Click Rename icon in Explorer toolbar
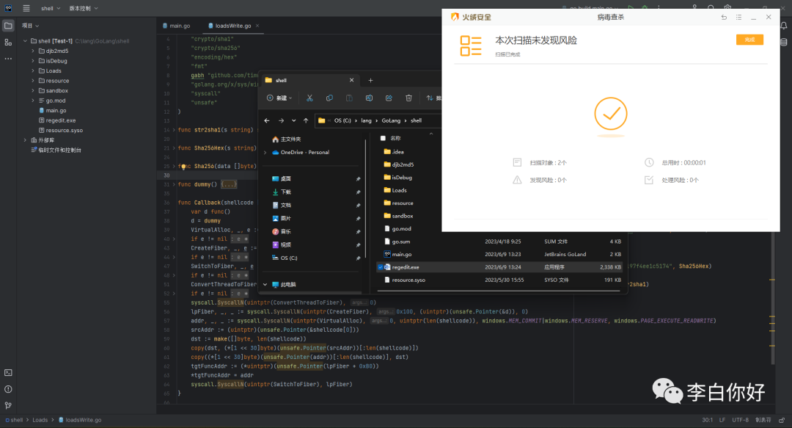The image size is (792, 428). [369, 98]
